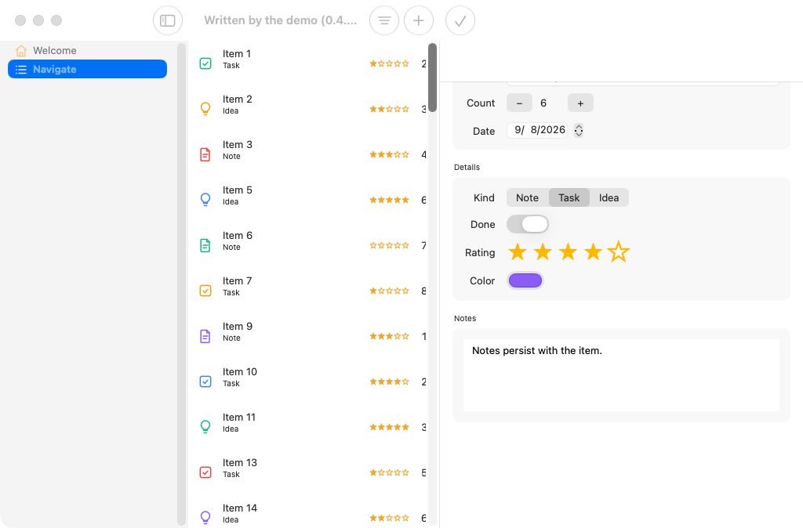Viewport: 803px width, 528px height.
Task: Click the blue task icon of Item 10
Action: point(205,382)
